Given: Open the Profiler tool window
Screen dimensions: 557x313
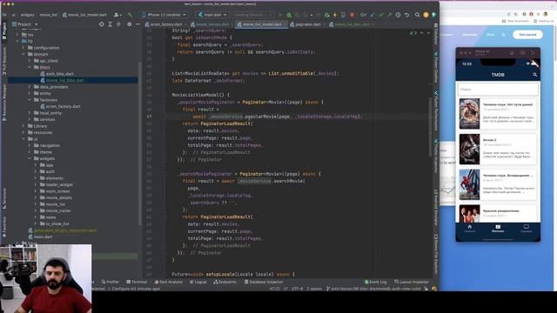Looking at the screenshot, I should [111, 282].
